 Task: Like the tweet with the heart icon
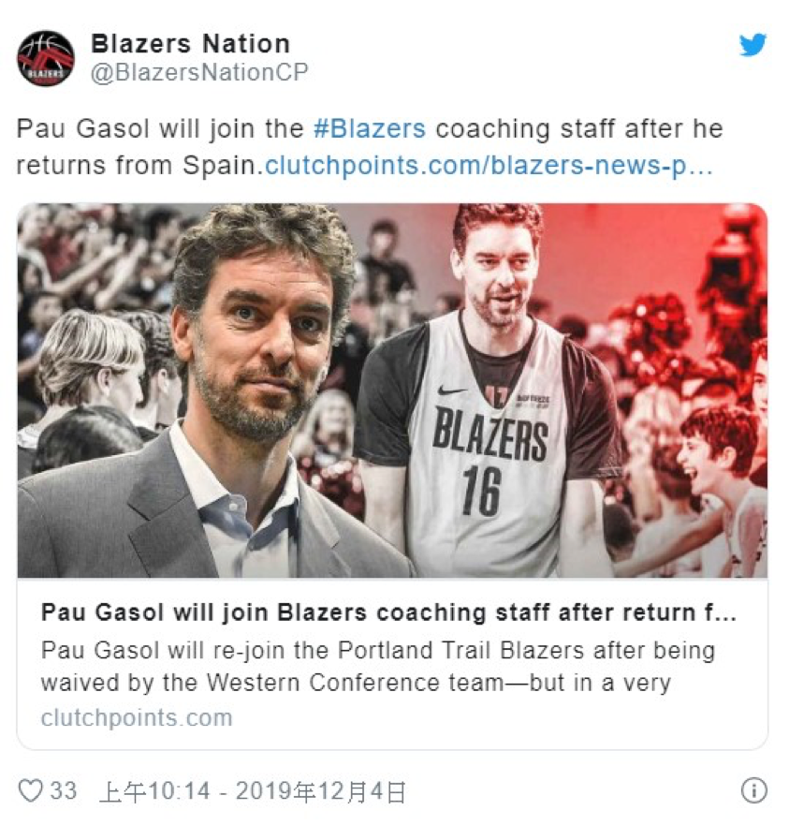[x=31, y=790]
